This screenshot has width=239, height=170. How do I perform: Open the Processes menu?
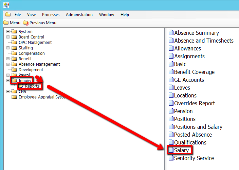(51, 15)
